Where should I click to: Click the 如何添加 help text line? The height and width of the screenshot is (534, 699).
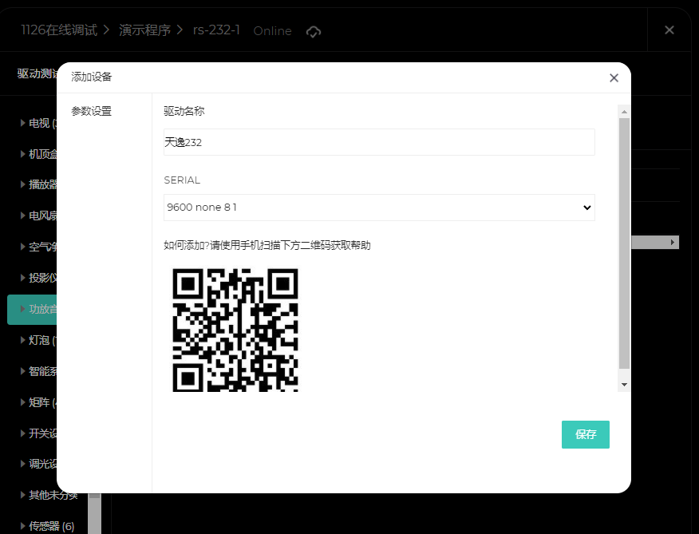click(267, 245)
